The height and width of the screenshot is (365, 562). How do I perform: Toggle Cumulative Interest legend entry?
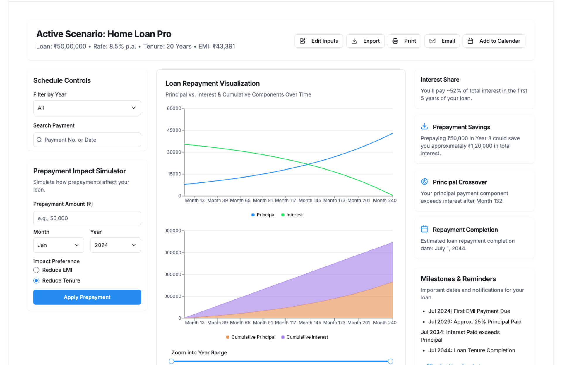coord(304,337)
